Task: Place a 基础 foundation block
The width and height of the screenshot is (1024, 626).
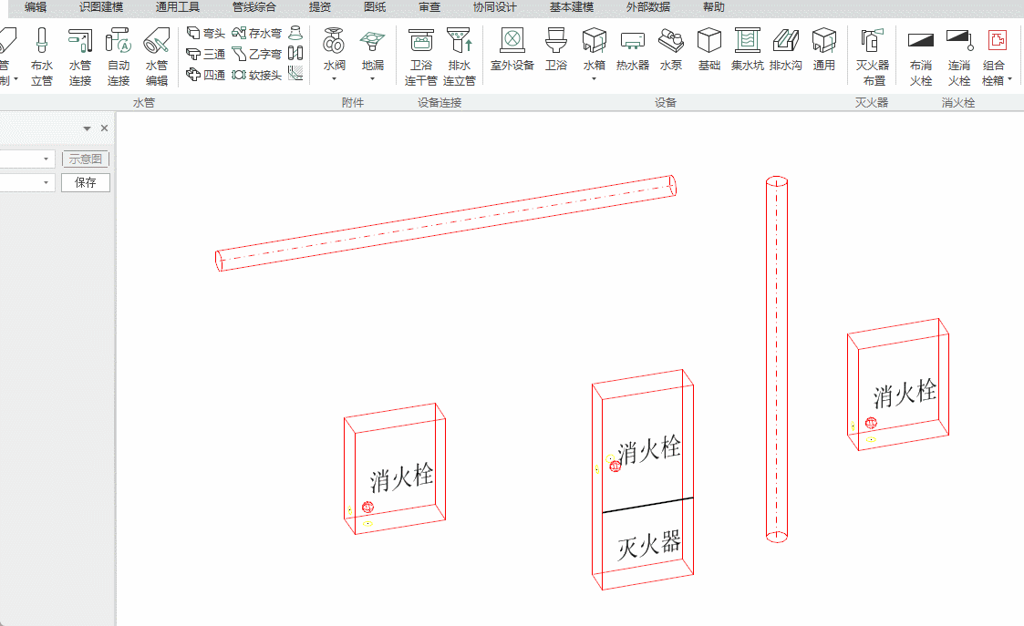Action: pos(709,50)
